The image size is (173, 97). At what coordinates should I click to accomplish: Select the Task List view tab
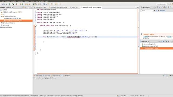pyautogui.click(x=145, y=7)
